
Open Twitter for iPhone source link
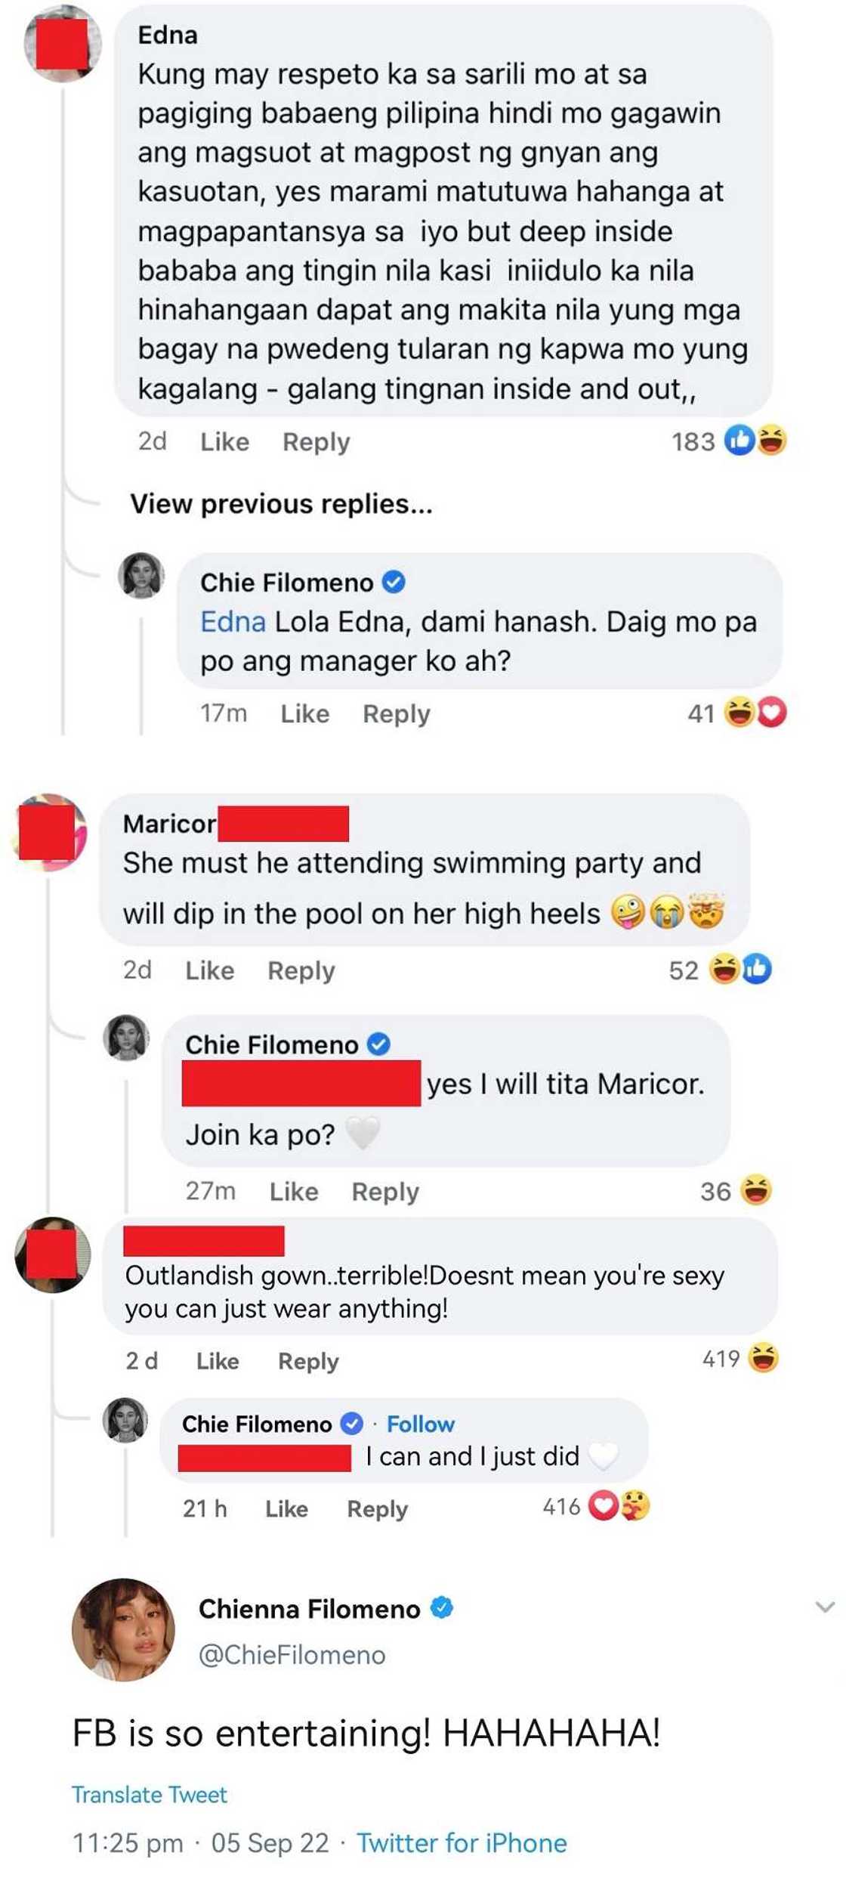(462, 1844)
